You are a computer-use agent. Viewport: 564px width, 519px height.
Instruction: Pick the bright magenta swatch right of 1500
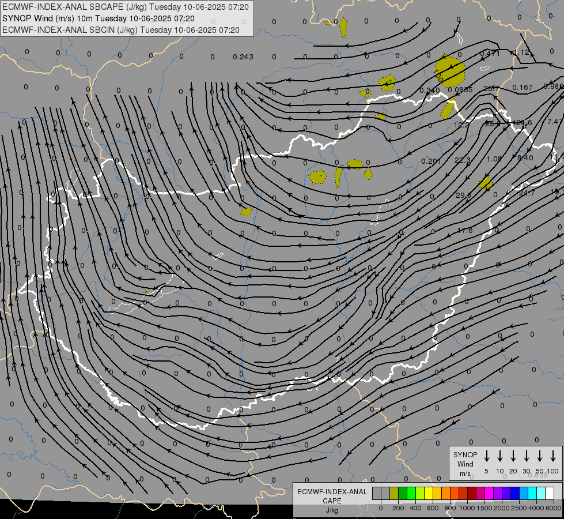pyautogui.click(x=489, y=494)
